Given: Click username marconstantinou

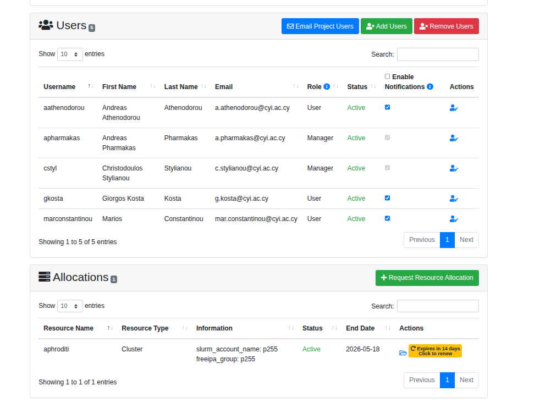Looking at the screenshot, I should pyautogui.click(x=68, y=219).
